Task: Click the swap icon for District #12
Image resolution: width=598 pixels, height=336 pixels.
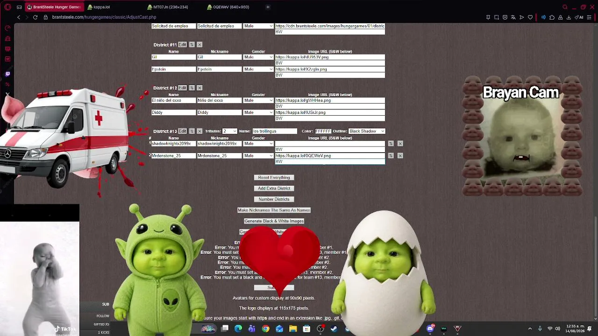Action: 192,88
